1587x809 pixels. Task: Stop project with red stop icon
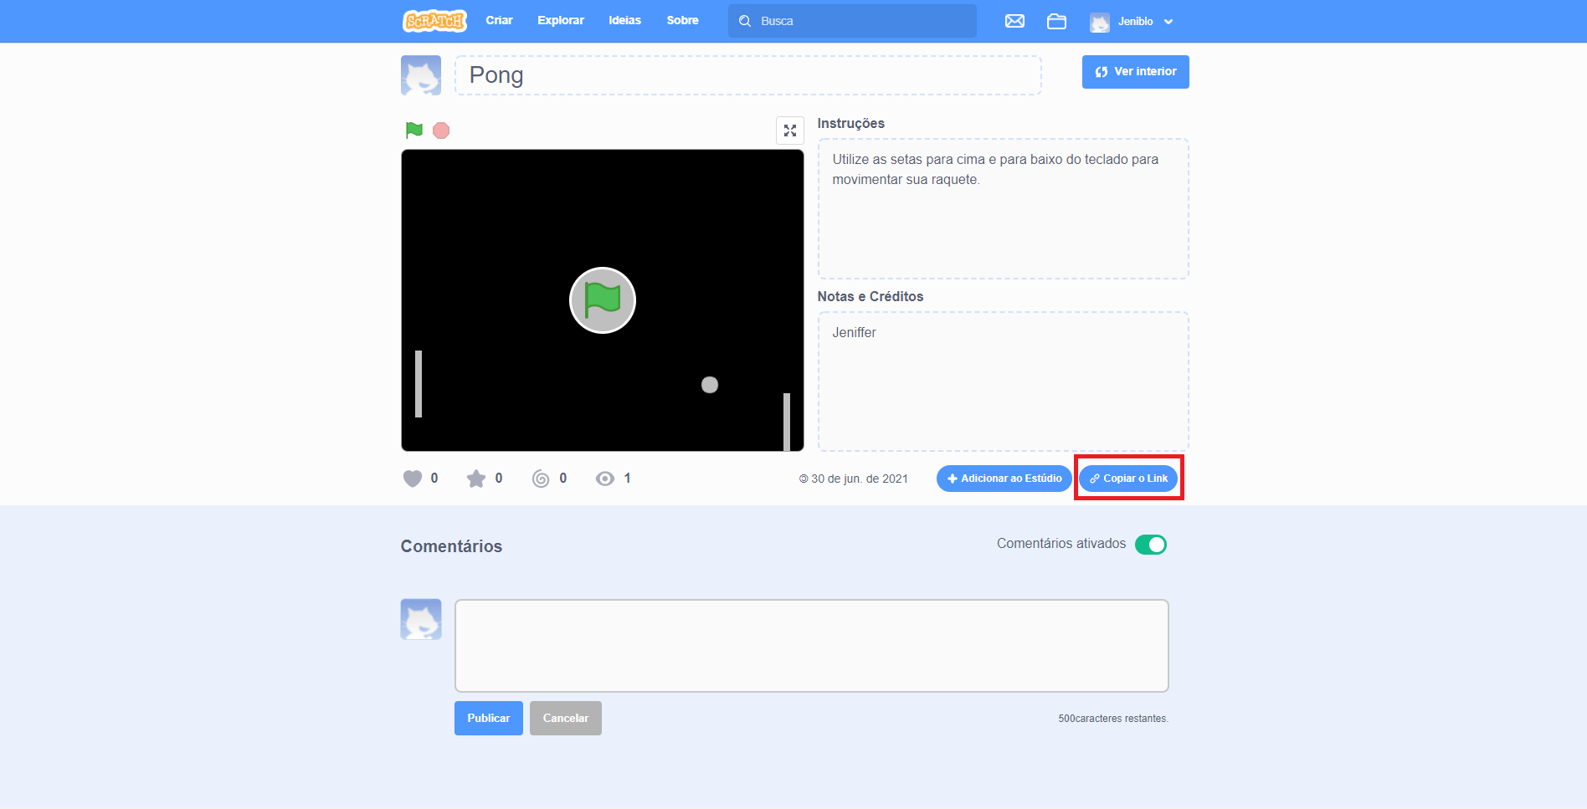(x=441, y=131)
